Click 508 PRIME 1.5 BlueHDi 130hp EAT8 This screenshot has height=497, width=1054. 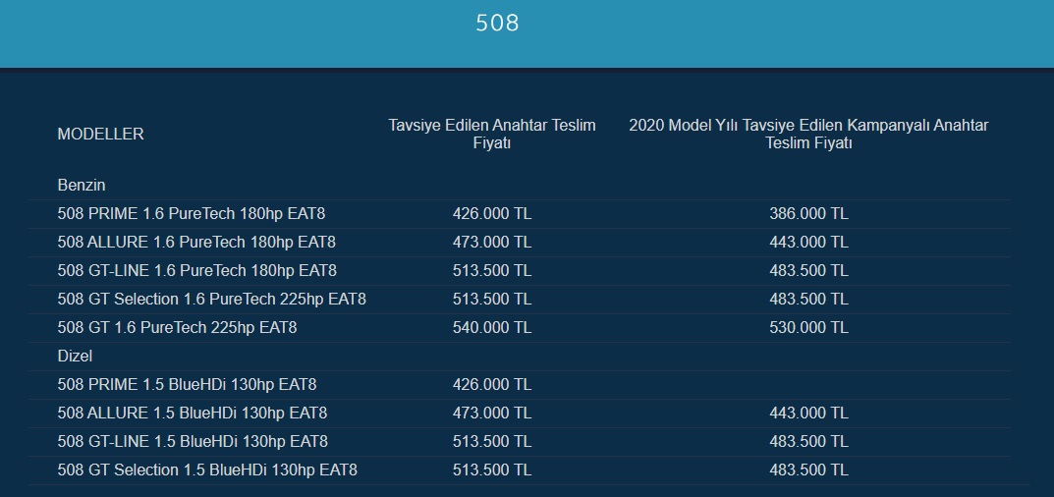[187, 385]
